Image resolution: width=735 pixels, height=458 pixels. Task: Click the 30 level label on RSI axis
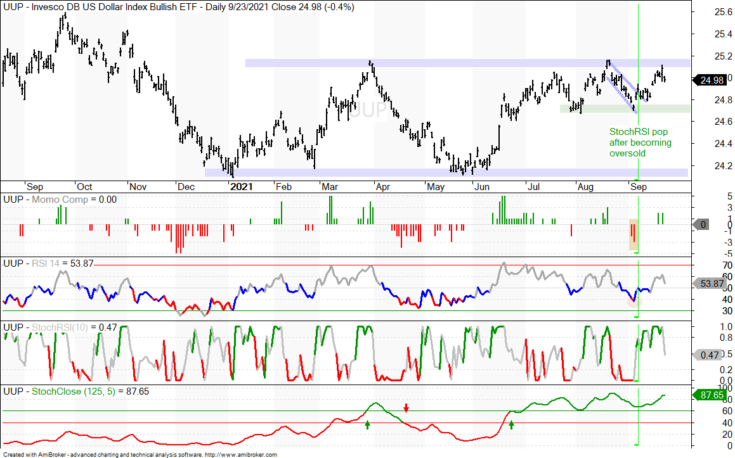(x=727, y=311)
